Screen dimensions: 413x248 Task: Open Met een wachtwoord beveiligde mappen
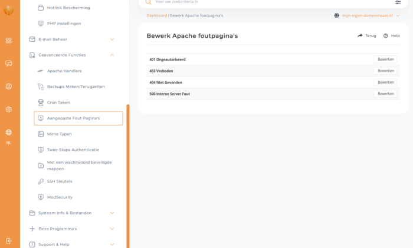click(x=78, y=166)
